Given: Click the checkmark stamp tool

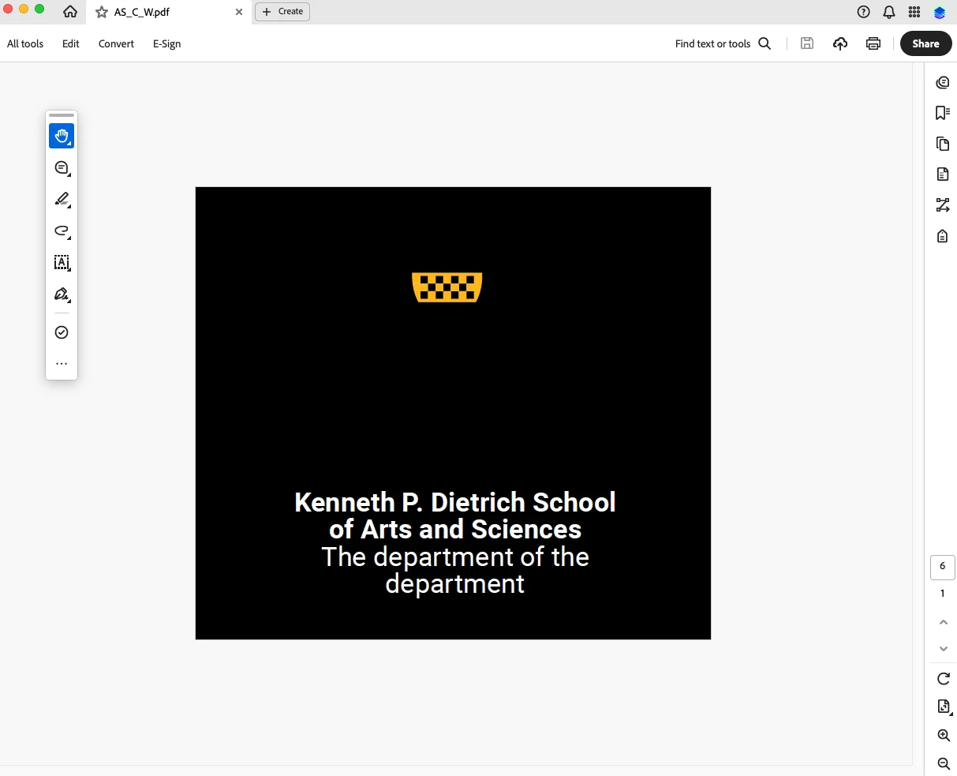Looking at the screenshot, I should 62,332.
